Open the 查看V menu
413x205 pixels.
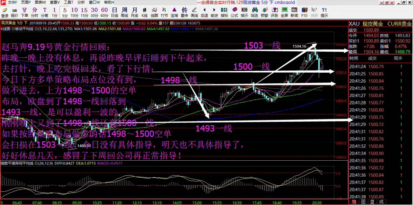tap(54, 2)
